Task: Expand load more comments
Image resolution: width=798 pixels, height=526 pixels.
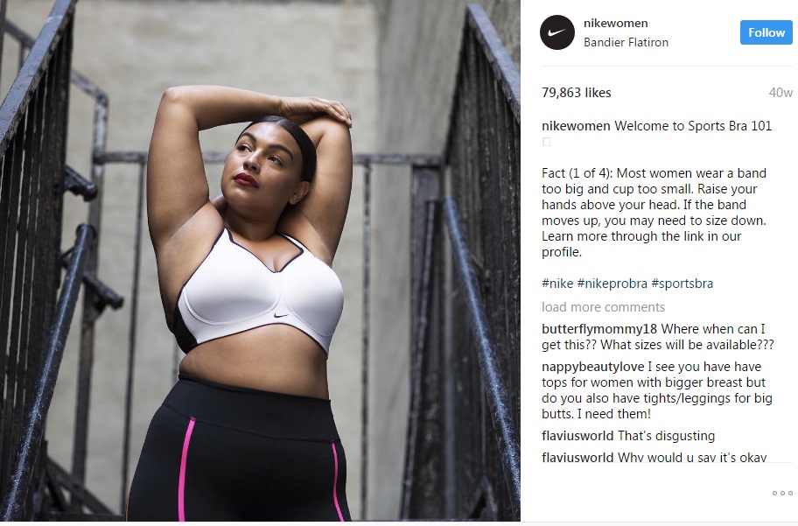Action: (x=603, y=307)
